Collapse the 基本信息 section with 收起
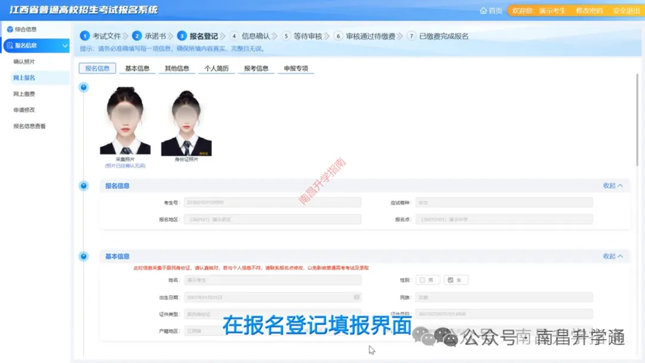This screenshot has height=363, width=645. 613,257
